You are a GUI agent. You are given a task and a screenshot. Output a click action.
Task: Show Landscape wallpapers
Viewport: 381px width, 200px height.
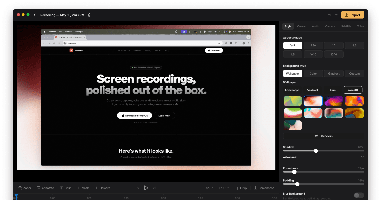[x=292, y=90]
